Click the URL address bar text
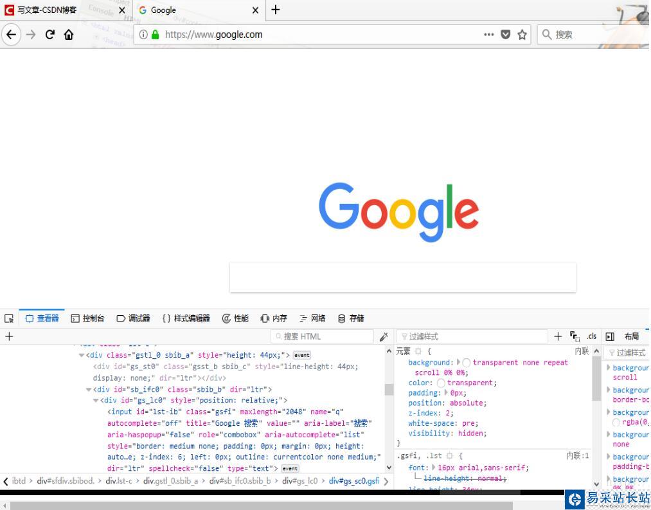 click(213, 35)
